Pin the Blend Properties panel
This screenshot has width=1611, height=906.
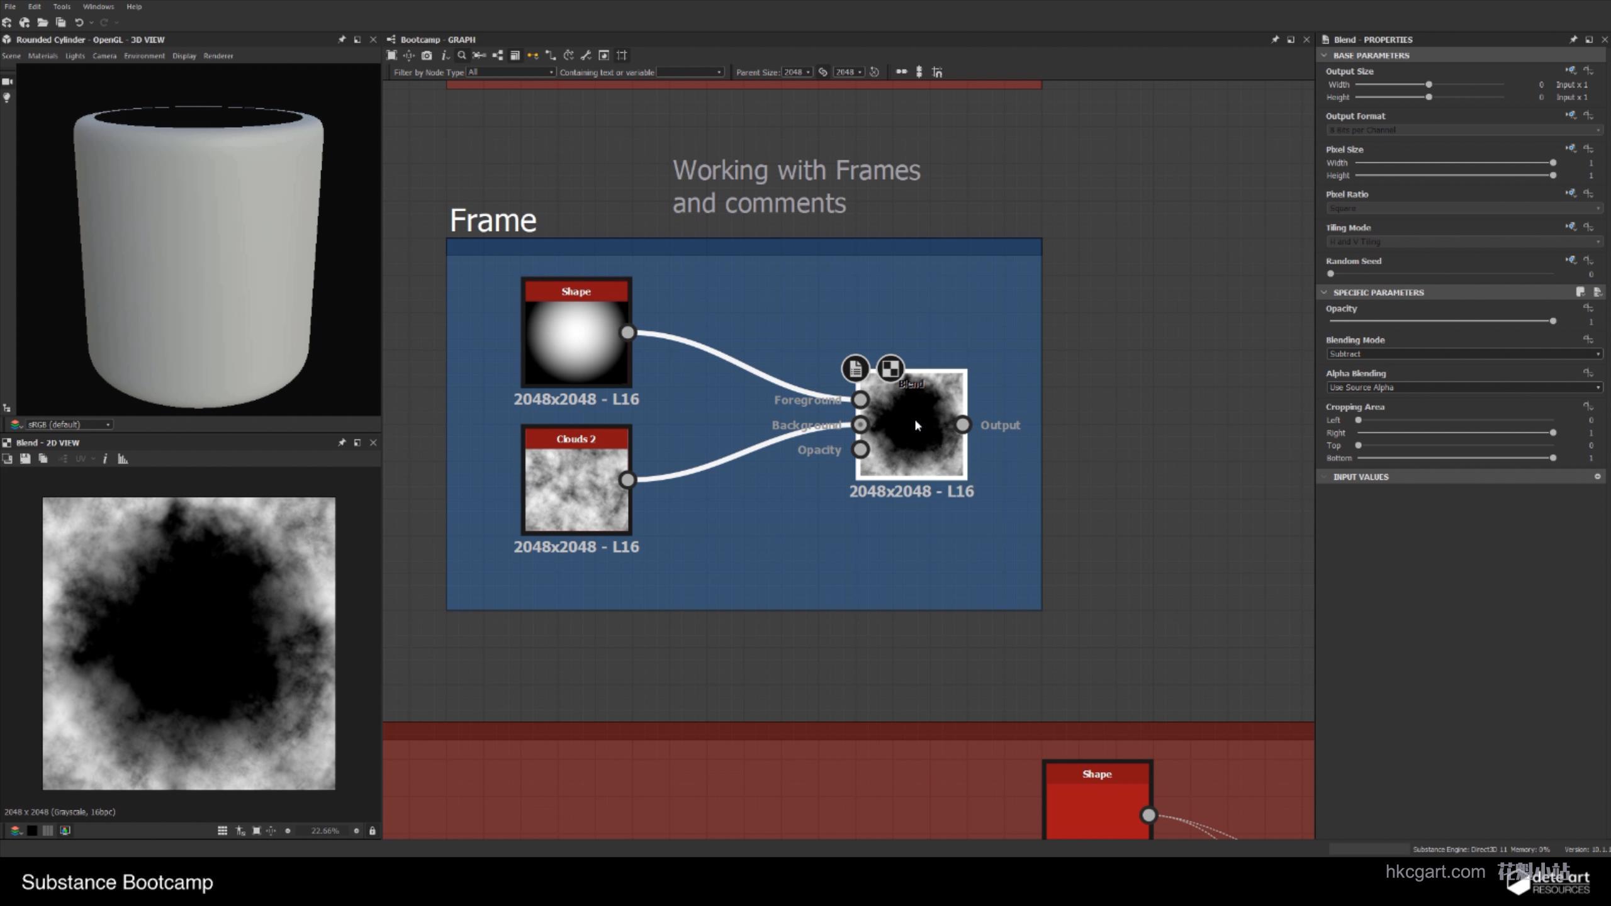1573,40
